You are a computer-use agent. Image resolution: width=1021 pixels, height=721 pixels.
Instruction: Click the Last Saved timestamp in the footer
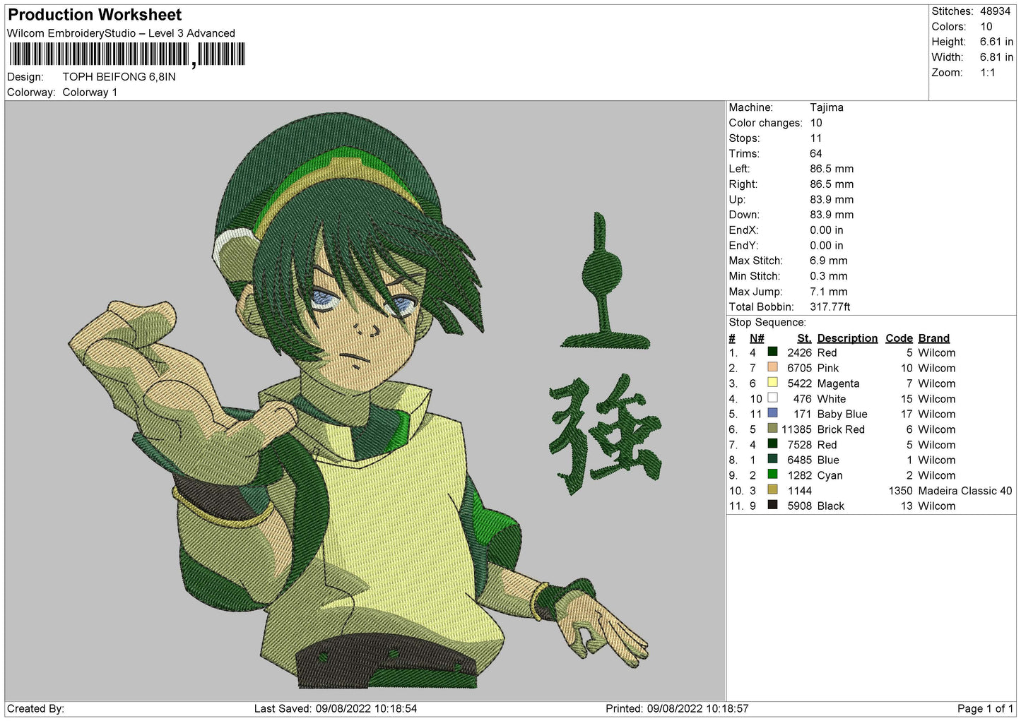click(x=336, y=708)
